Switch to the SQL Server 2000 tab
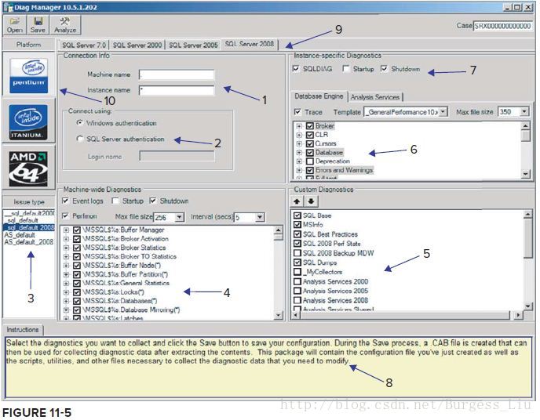Image resolution: width=540 pixels, height=420 pixels. 137,45
